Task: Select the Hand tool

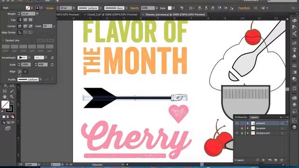Action: click(5, 97)
